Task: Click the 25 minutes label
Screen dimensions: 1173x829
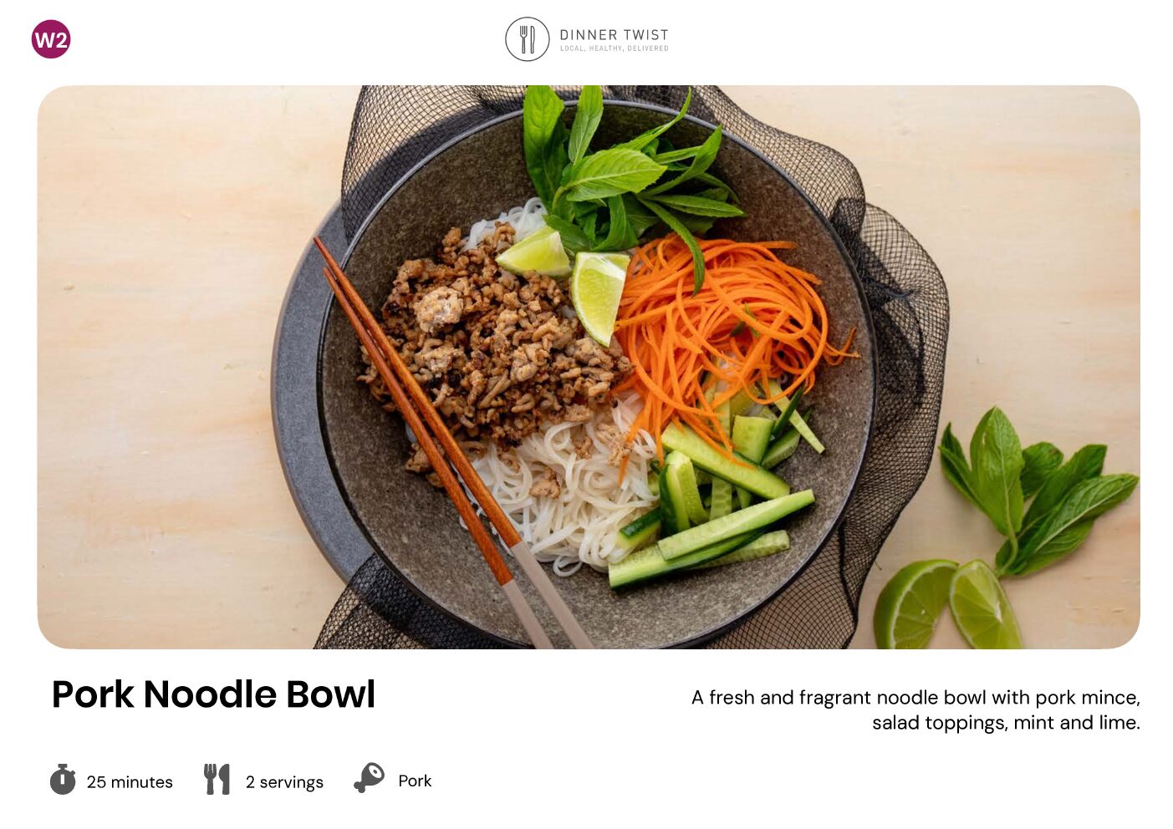Action: point(130,782)
